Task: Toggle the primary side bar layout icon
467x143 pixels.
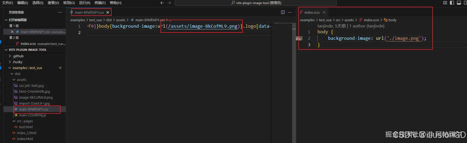Action: click(452, 3)
